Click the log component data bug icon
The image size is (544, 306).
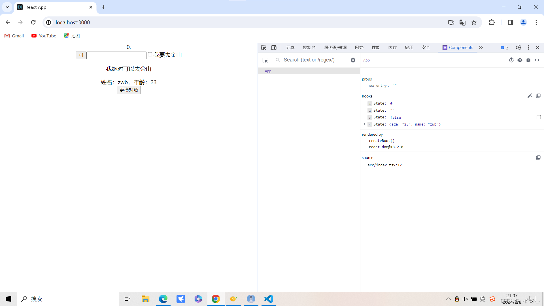[x=528, y=60]
